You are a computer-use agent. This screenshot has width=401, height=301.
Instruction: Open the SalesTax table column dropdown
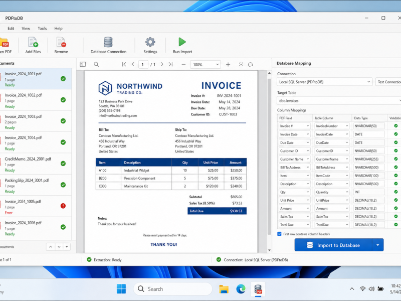332,217
